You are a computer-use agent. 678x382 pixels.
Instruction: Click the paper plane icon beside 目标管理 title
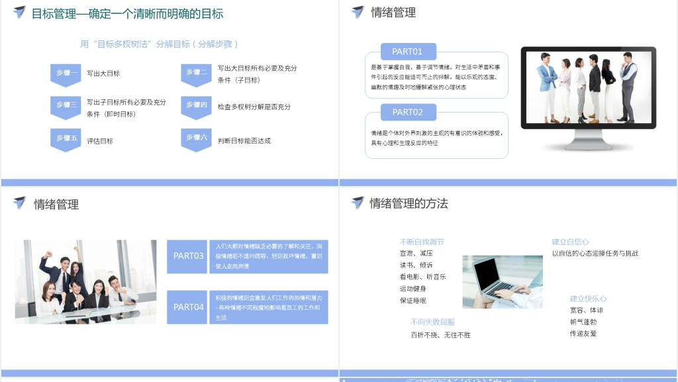pyautogui.click(x=19, y=13)
